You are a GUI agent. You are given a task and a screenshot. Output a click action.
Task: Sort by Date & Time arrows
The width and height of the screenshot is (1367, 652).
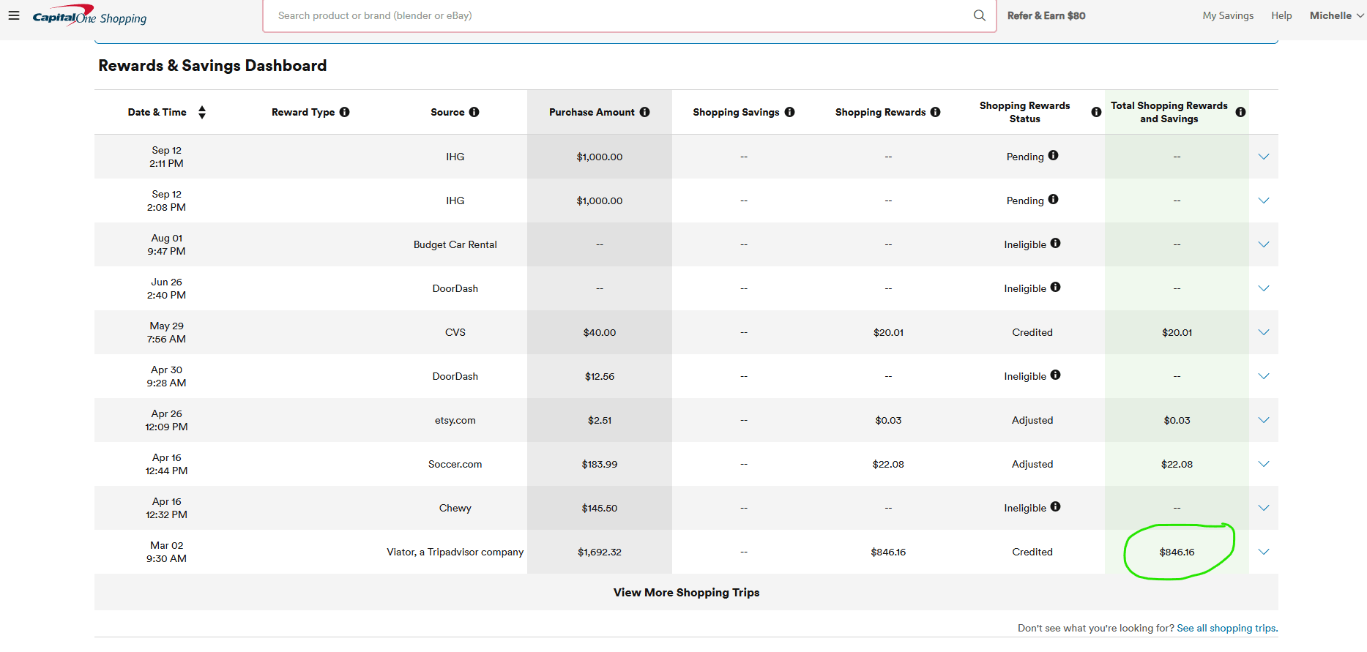tap(202, 112)
